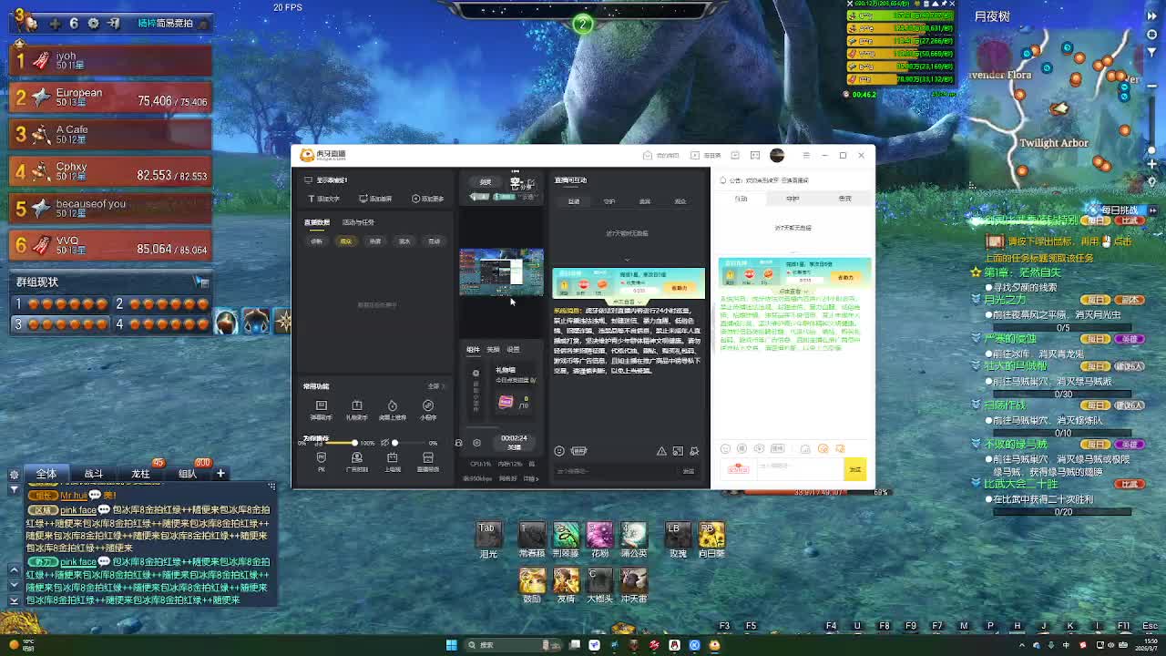
Task: Click the stream timer 00:02:24 button
Action: (x=514, y=442)
